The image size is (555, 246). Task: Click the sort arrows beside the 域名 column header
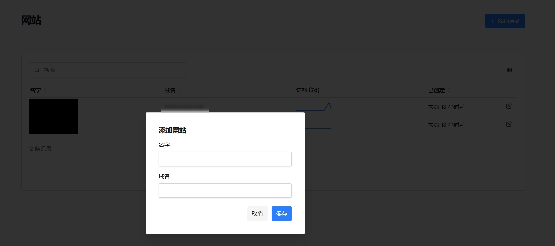[179, 90]
